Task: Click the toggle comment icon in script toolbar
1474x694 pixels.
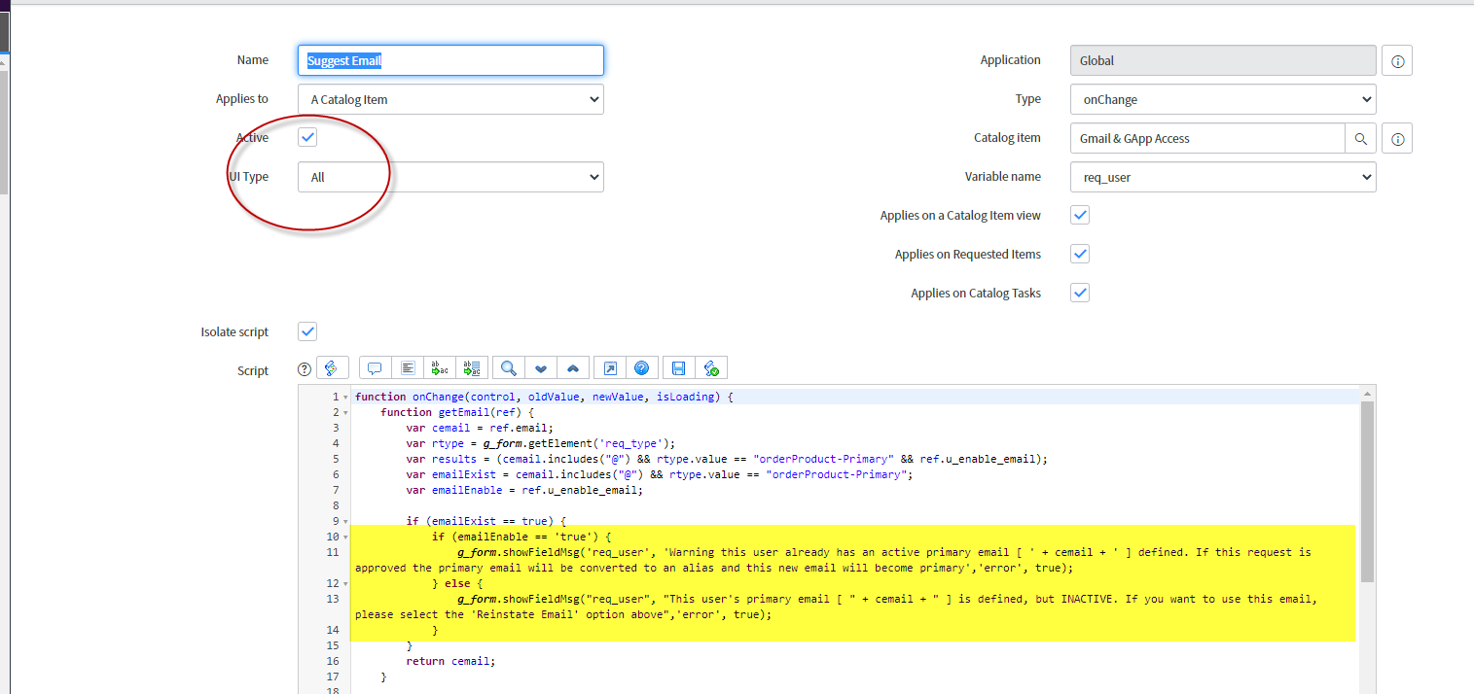Action: click(375, 368)
